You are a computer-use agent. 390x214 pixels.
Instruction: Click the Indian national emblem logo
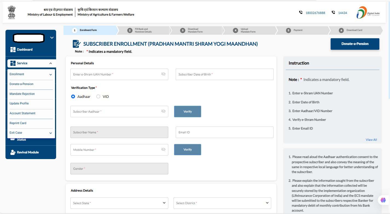(x=12, y=12)
